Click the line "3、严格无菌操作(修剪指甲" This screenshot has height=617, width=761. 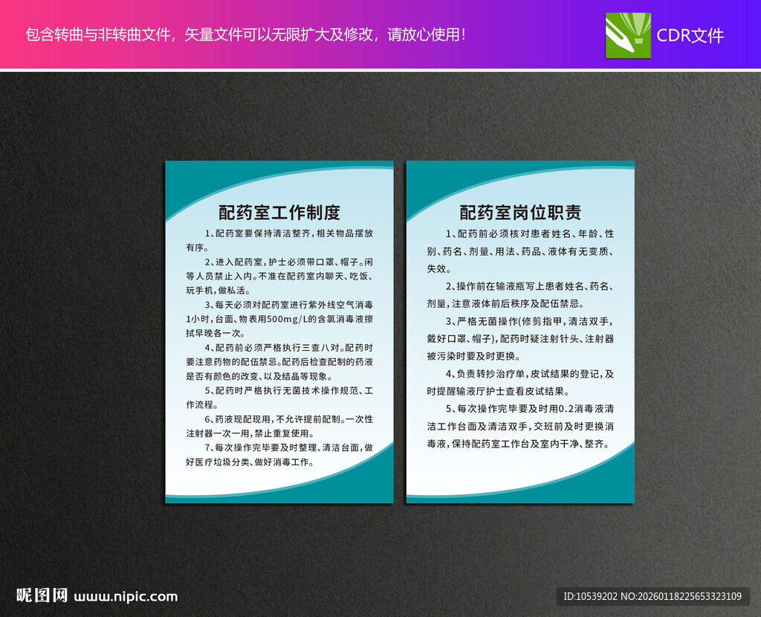(530, 321)
